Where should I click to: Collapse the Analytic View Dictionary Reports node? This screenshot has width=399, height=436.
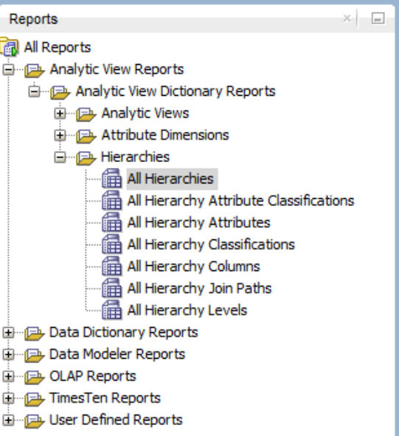point(34,91)
